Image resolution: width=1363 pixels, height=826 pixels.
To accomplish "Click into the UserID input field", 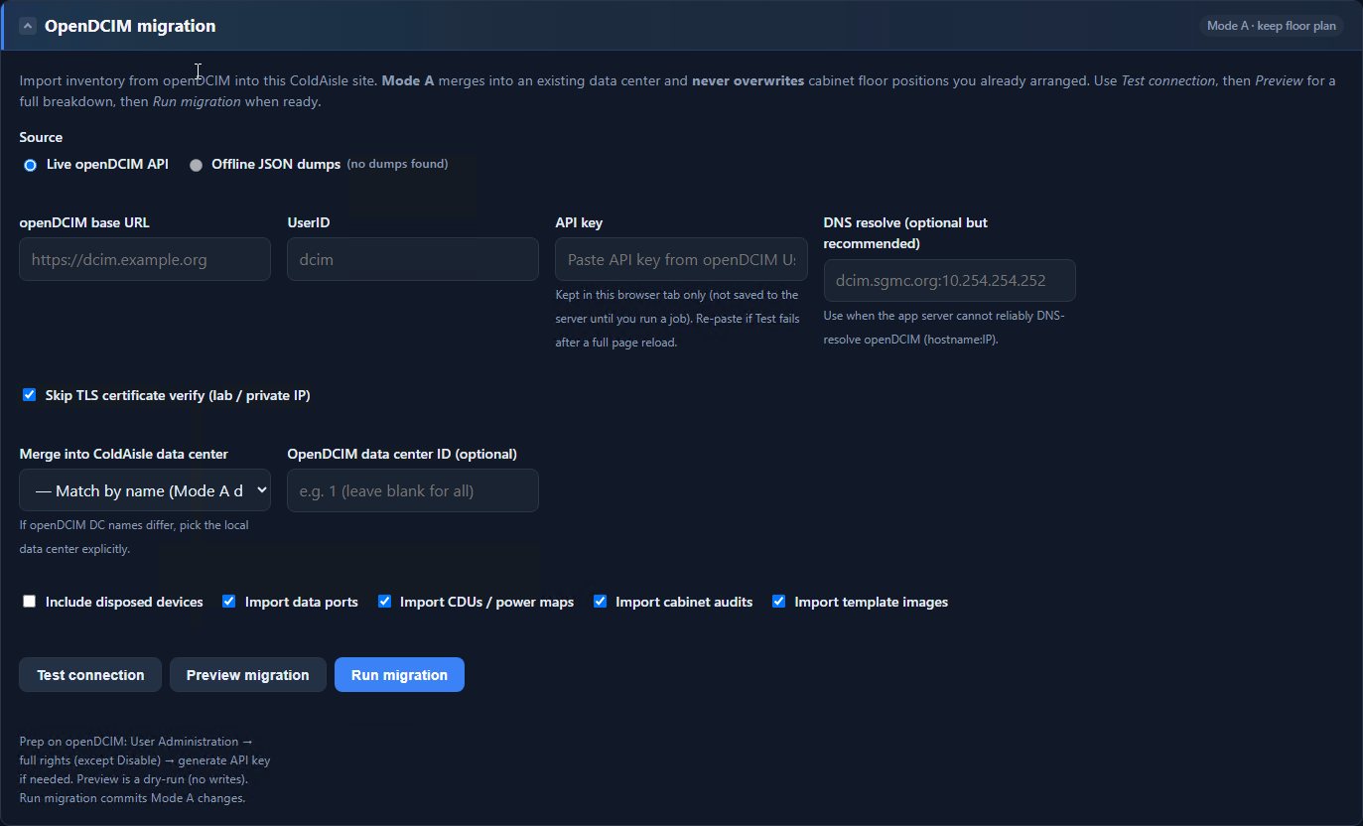I will (x=413, y=259).
